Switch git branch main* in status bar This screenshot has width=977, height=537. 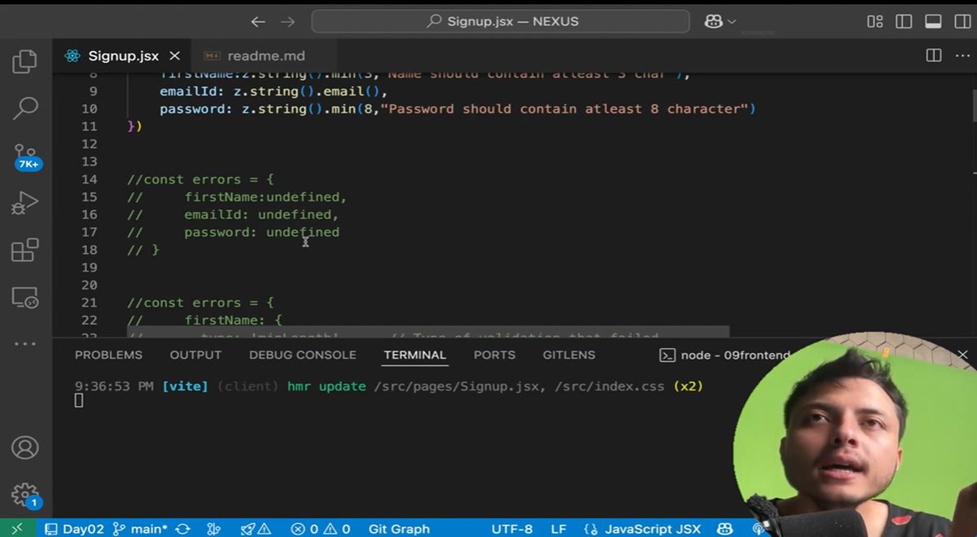[139, 528]
